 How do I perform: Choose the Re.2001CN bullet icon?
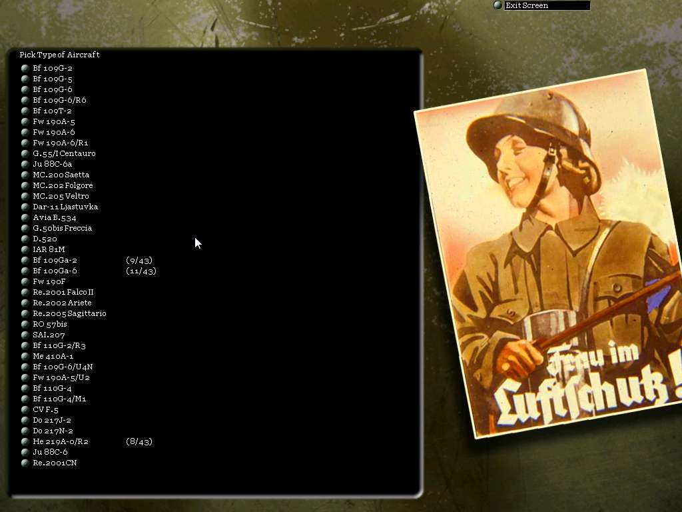click(x=25, y=463)
